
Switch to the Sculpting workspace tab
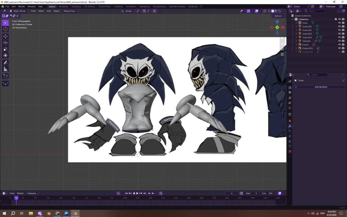(76, 6)
